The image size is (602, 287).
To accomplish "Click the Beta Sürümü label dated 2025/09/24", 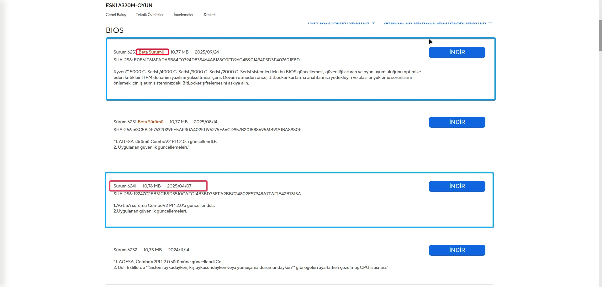I will (x=151, y=52).
